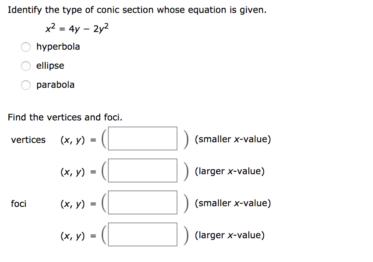Click the equation x2 = 4y - 2y2
373x262 pixels.
point(76,27)
